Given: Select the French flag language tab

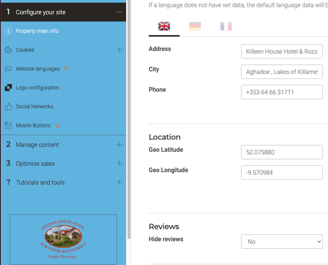Looking at the screenshot, I should point(226,26).
